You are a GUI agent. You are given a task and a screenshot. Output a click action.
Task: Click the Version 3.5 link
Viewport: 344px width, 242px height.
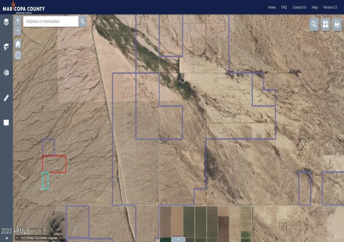[x=330, y=7]
